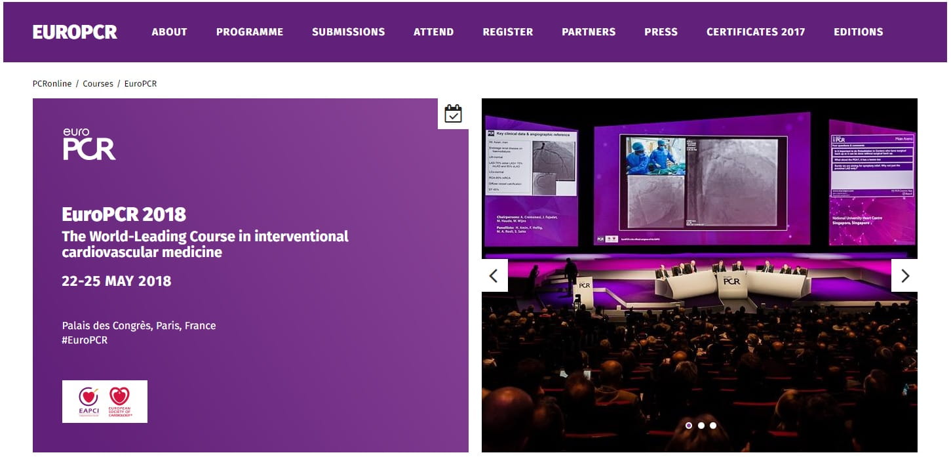Open the REGISTER menu
The width and height of the screenshot is (951, 457).
(x=508, y=31)
